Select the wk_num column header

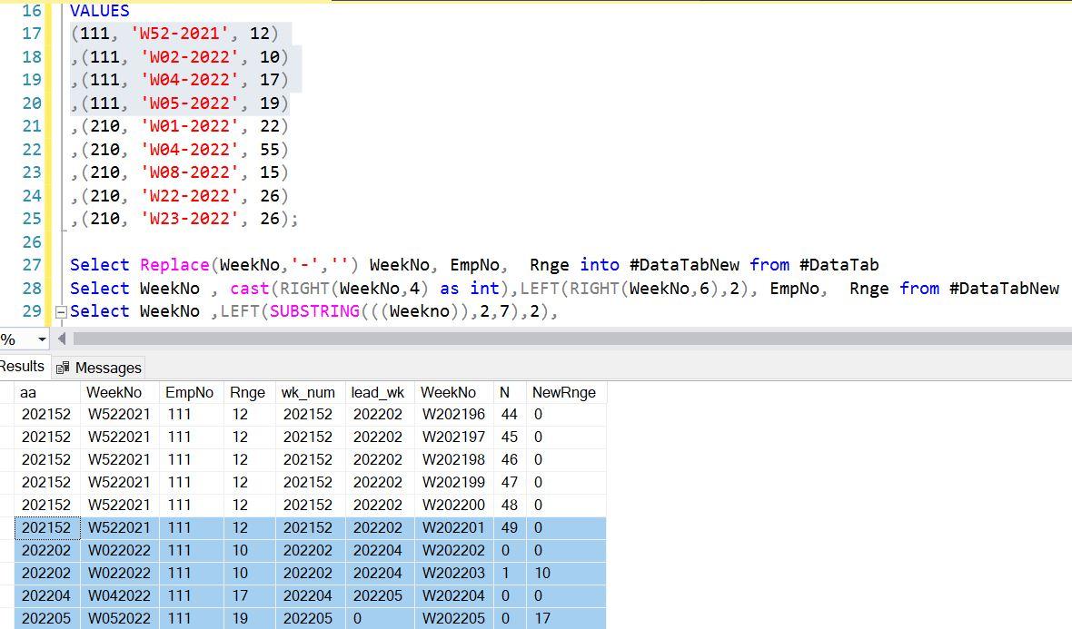[308, 392]
